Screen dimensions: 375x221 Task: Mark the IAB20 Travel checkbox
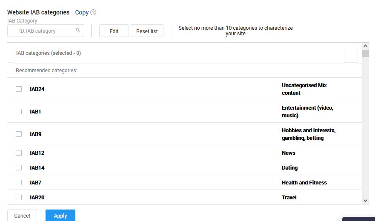(x=19, y=198)
